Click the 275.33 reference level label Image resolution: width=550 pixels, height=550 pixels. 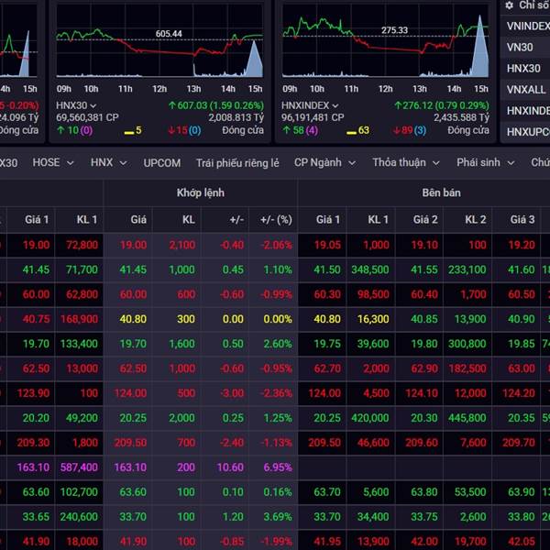pyautogui.click(x=394, y=30)
